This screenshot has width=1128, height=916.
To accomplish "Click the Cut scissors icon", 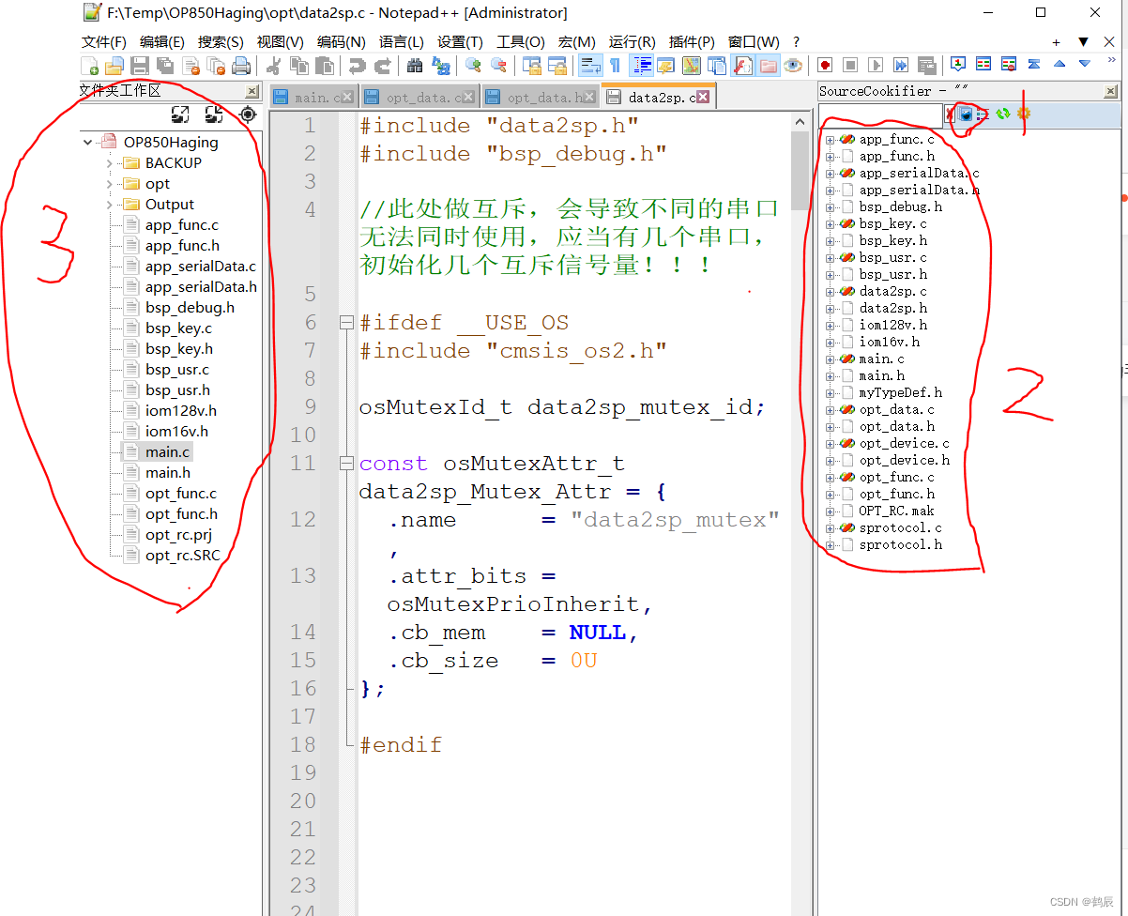I will click(274, 66).
